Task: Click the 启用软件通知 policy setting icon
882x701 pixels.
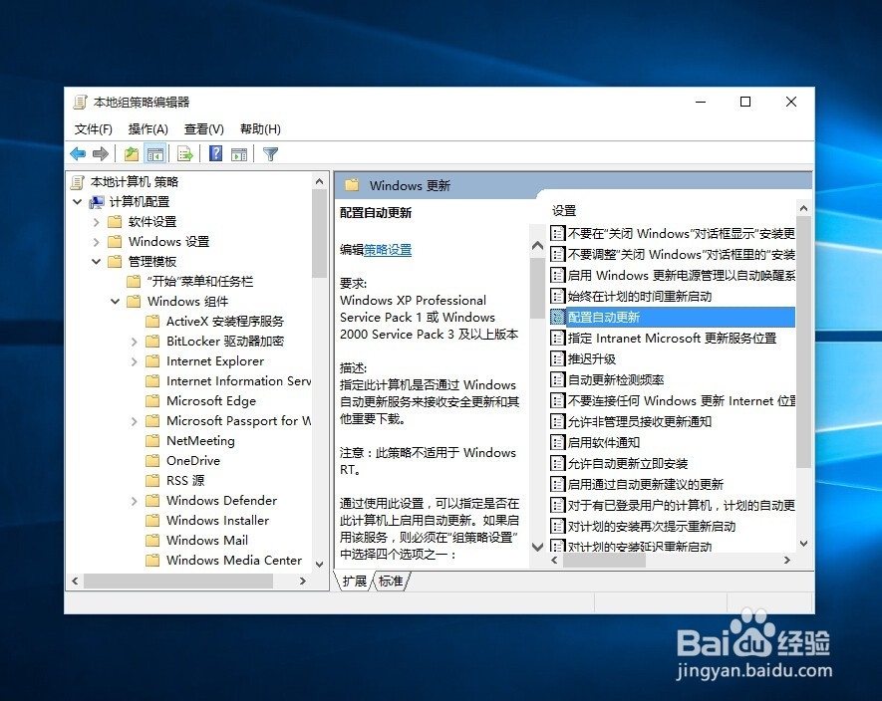Action: (557, 442)
